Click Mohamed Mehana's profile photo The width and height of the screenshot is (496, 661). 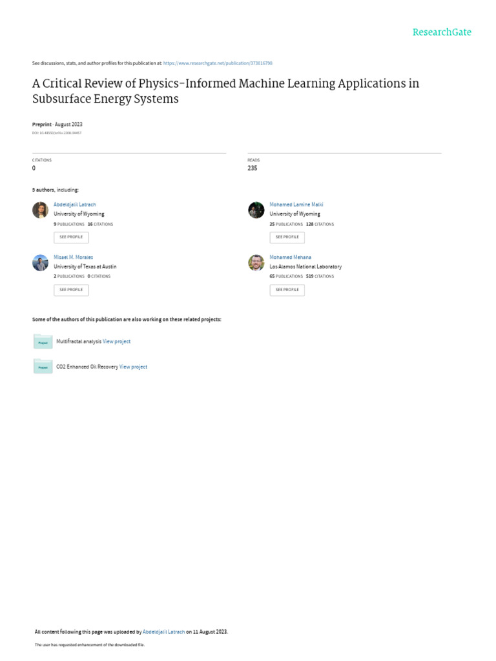(x=256, y=263)
